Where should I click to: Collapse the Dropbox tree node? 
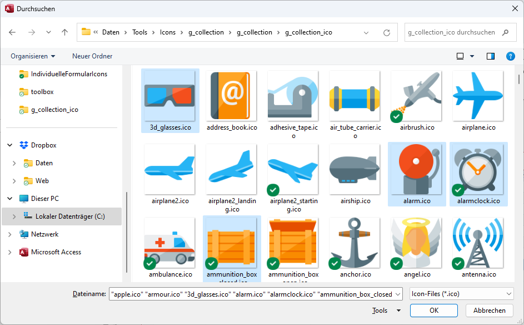tap(10, 145)
